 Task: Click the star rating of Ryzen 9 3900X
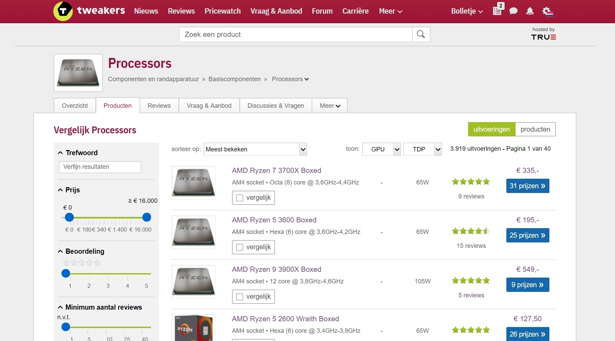click(x=471, y=281)
